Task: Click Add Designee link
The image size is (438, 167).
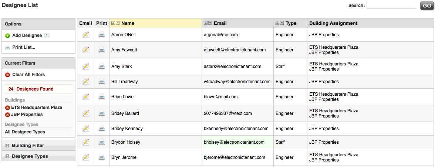Action: pyautogui.click(x=27, y=35)
